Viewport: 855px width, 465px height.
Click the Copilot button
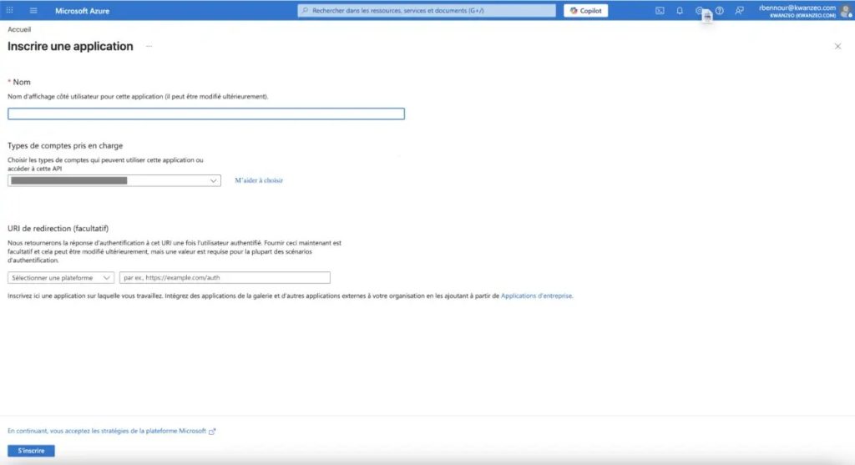tap(585, 10)
